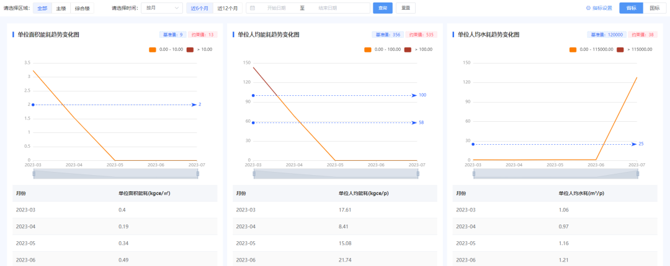
Task: Click left zoom handle under 单位人均能耗 chart
Action: coord(254,173)
